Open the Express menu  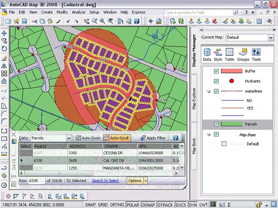[139, 12]
